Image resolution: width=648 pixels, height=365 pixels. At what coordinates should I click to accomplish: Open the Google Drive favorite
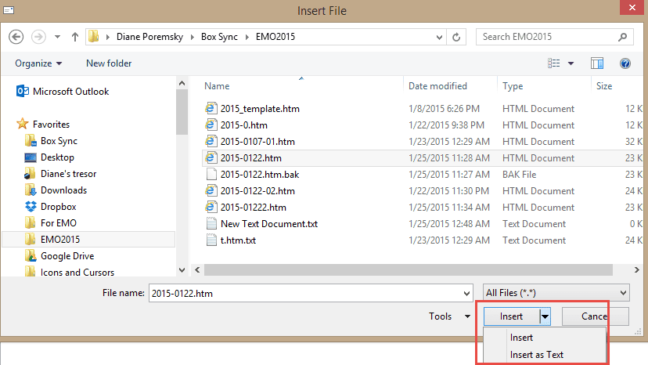tap(59, 256)
